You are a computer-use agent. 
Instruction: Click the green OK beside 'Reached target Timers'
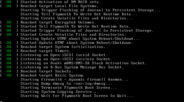click(x=9, y=51)
